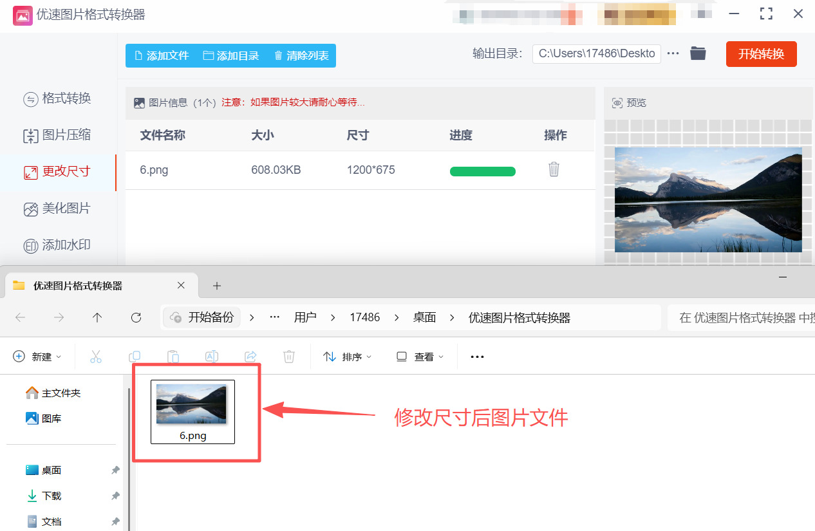Image resolution: width=815 pixels, height=531 pixels.
Task: Unpin 桌面 using its pin icon
Action: tap(115, 470)
